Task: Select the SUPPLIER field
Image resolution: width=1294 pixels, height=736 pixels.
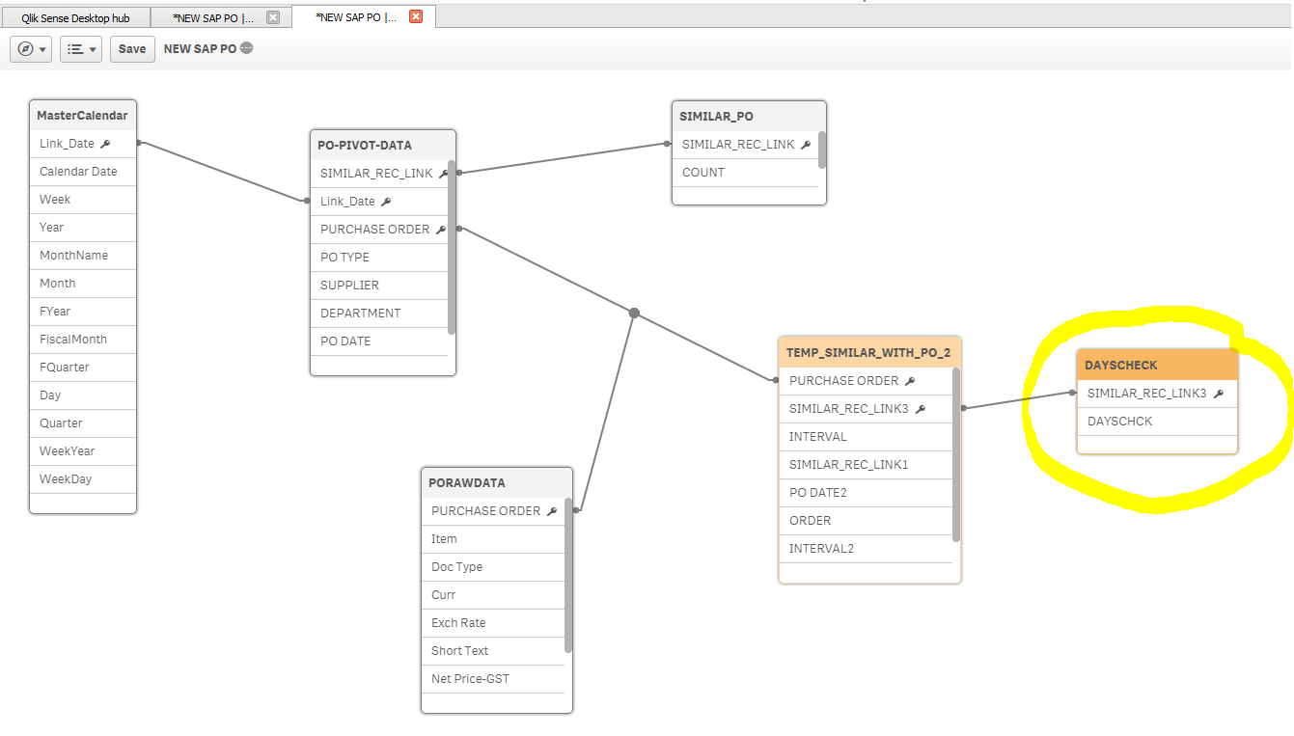Action: (x=379, y=286)
